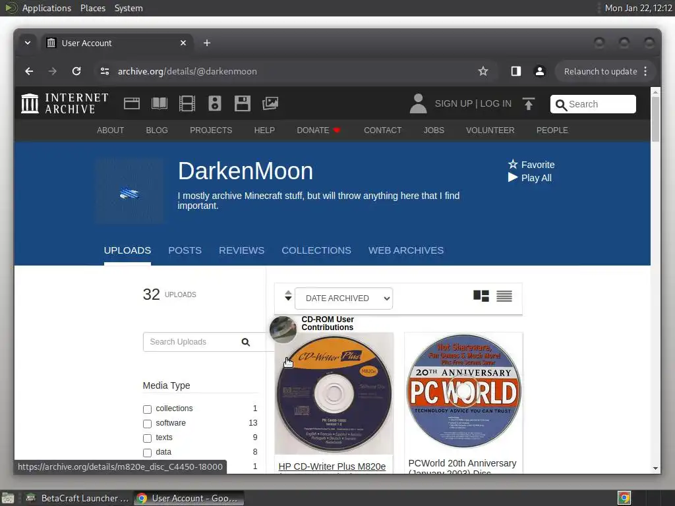Open the Software floppy disk icon

[x=243, y=103]
